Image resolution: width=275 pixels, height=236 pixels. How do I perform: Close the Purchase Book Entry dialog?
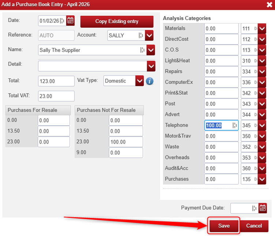coord(270,4)
